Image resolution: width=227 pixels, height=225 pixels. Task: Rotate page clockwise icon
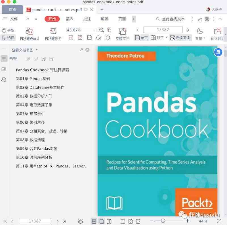pos(98,38)
